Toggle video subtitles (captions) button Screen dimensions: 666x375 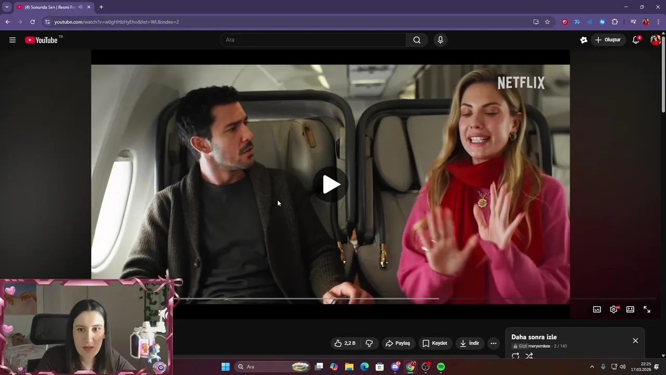[x=597, y=309]
